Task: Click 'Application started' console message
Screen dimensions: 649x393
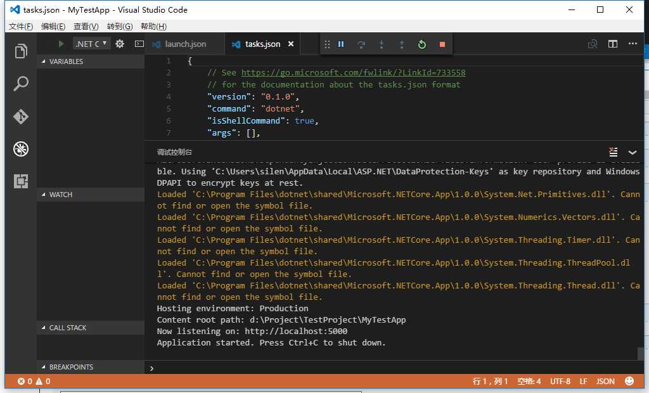Action: pos(271,343)
